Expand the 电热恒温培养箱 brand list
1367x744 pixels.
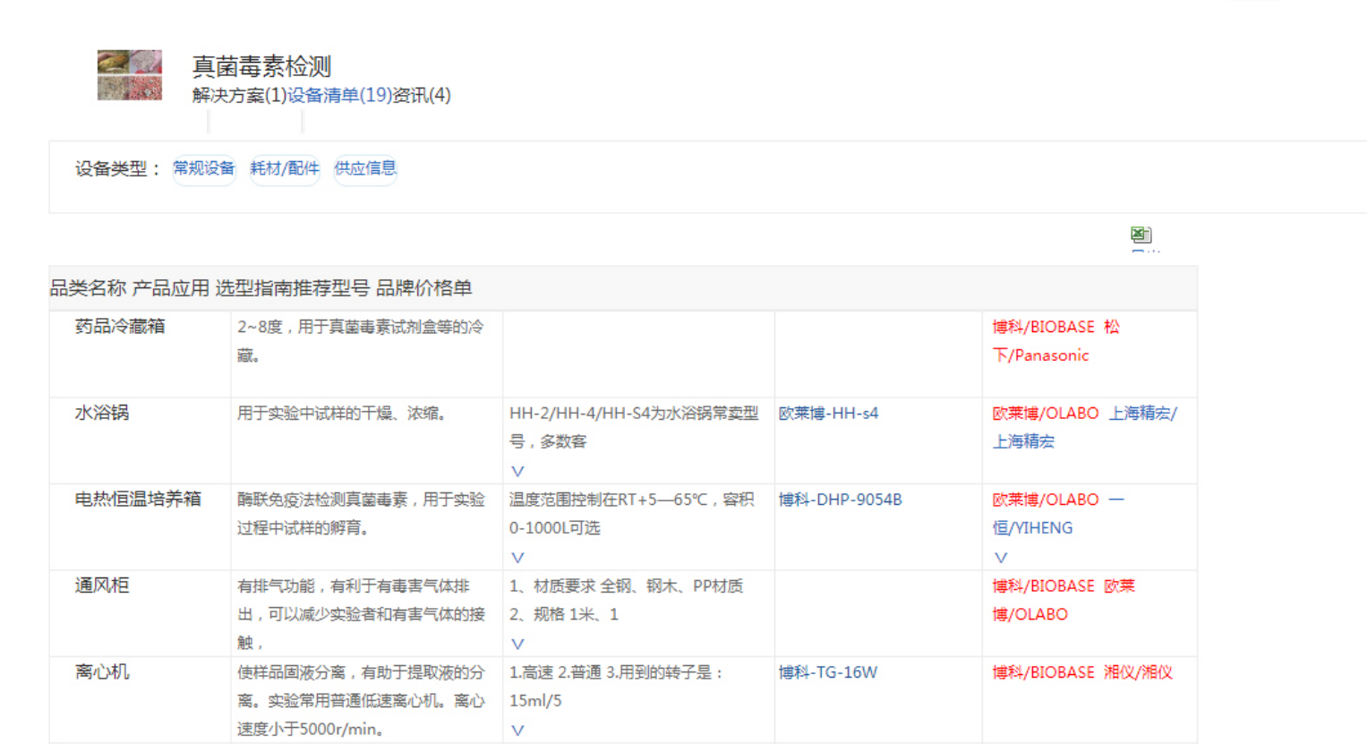pyautogui.click(x=1001, y=558)
